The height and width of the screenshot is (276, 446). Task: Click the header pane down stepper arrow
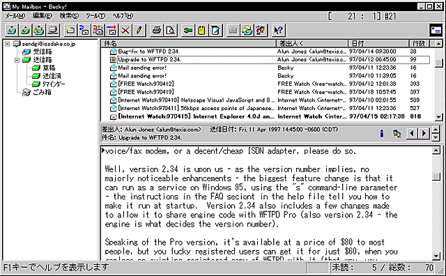point(436,137)
